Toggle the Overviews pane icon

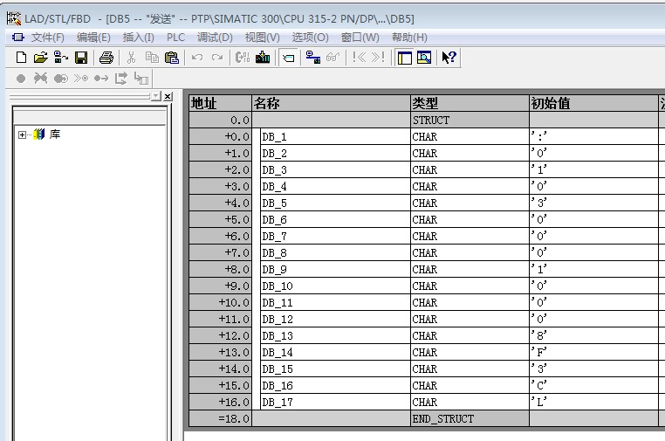point(404,58)
